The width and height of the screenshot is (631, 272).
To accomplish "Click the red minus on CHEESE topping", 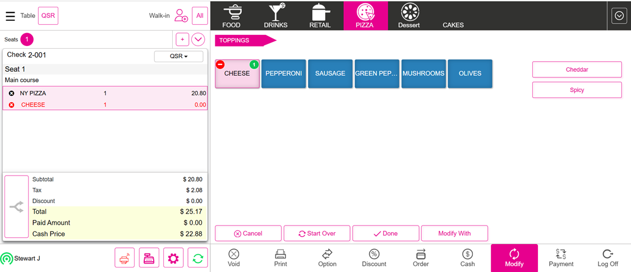I will (x=220, y=64).
